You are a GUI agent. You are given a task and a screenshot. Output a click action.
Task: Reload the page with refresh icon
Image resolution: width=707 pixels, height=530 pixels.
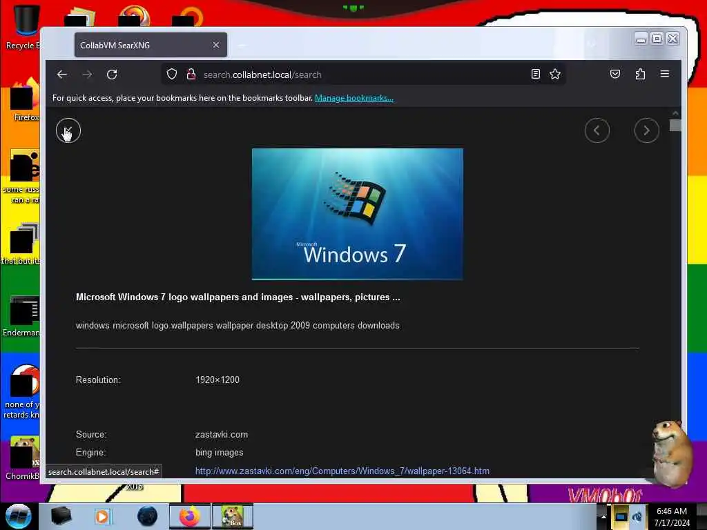[112, 75]
